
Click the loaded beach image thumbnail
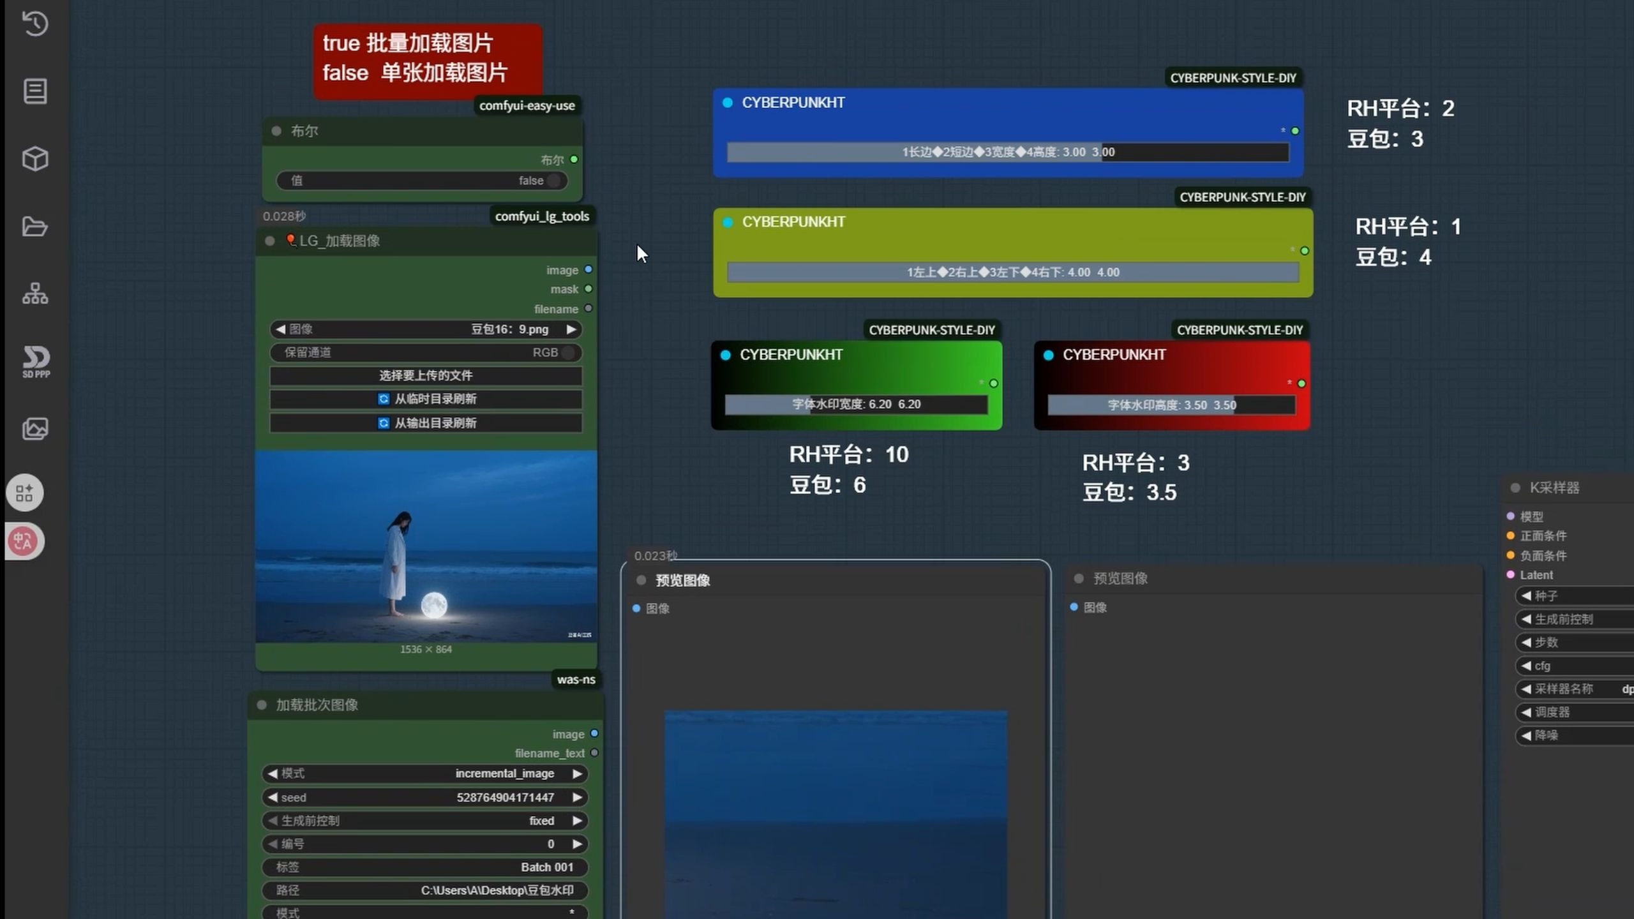[x=426, y=546]
